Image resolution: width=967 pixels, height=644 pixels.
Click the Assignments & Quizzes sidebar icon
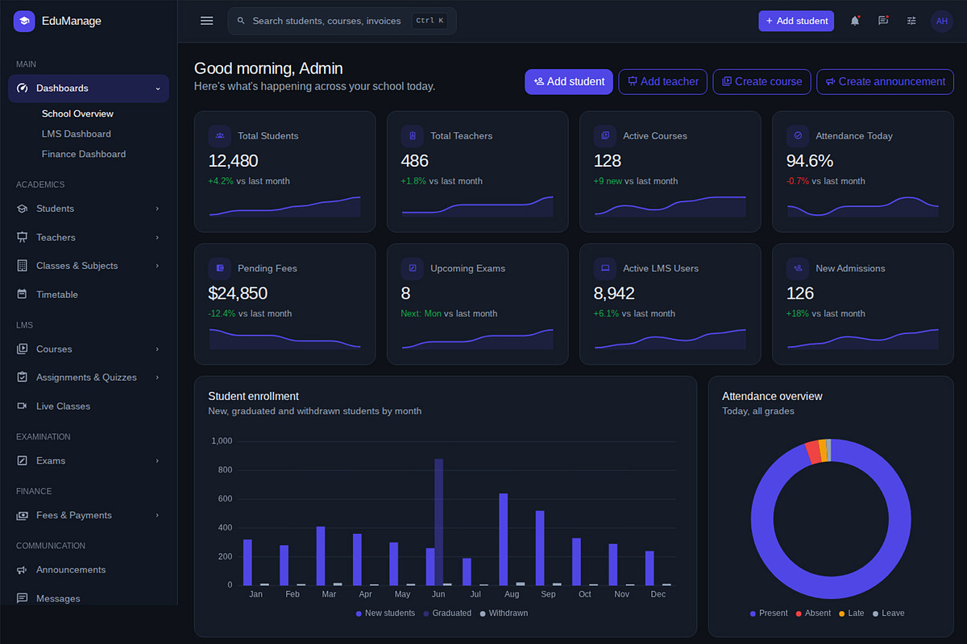click(22, 378)
